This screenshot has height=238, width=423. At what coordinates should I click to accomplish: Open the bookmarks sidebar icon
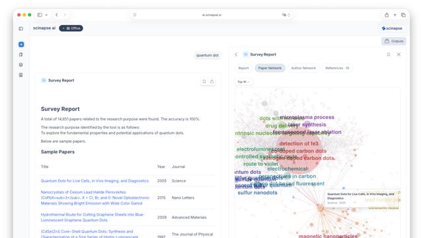[20, 54]
